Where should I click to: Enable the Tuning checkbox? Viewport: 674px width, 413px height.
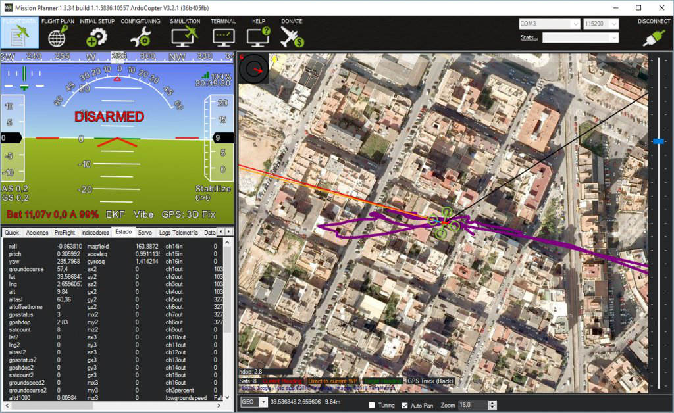pyautogui.click(x=372, y=405)
